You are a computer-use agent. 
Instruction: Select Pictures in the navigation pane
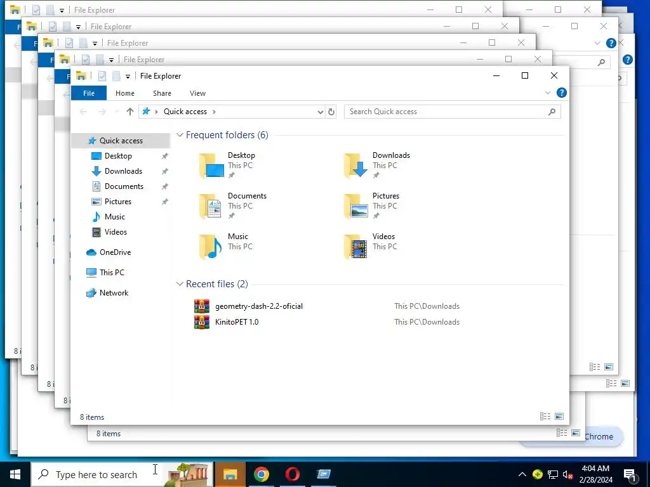[117, 202]
